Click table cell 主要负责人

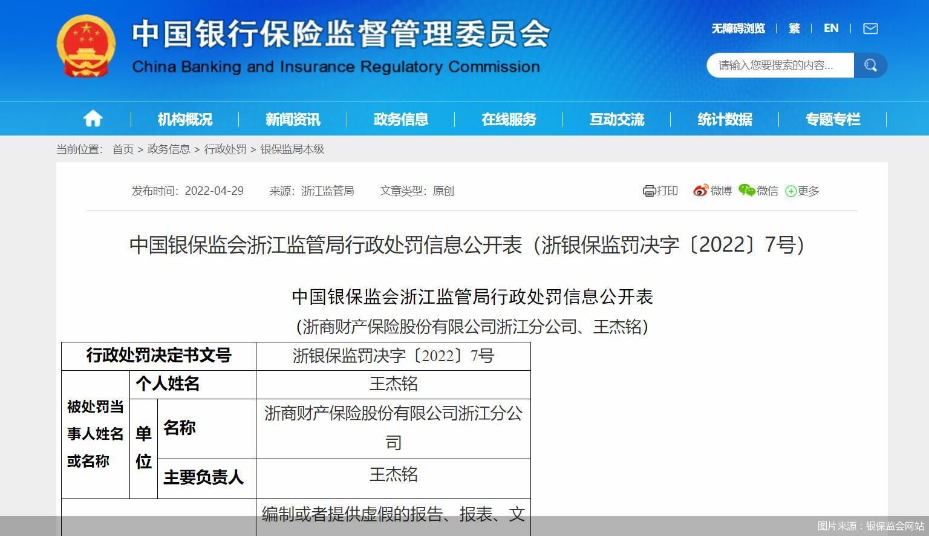coord(207,478)
